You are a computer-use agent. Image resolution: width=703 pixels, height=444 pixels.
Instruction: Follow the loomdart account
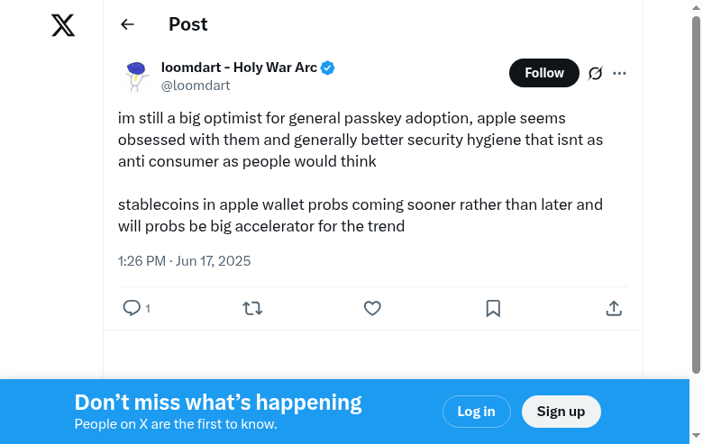click(x=543, y=73)
